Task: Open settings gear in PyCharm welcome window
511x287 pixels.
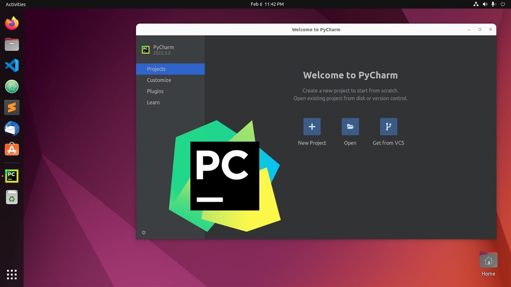Action: click(144, 232)
